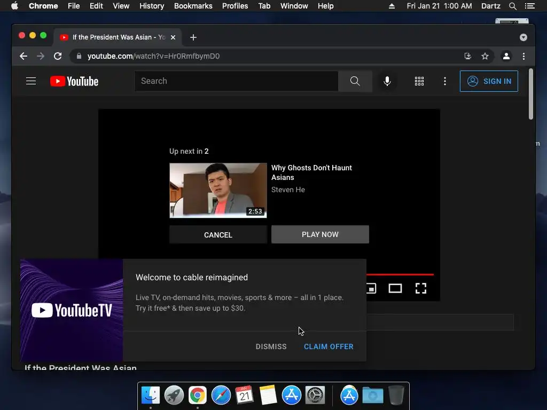The height and width of the screenshot is (410, 547).
Task: Go forward in Chrome history
Action: click(41, 56)
